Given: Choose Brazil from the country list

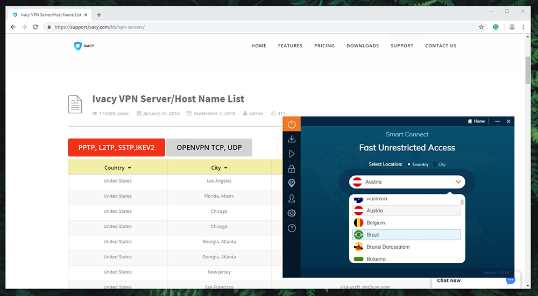Looking at the screenshot, I should [x=406, y=235].
